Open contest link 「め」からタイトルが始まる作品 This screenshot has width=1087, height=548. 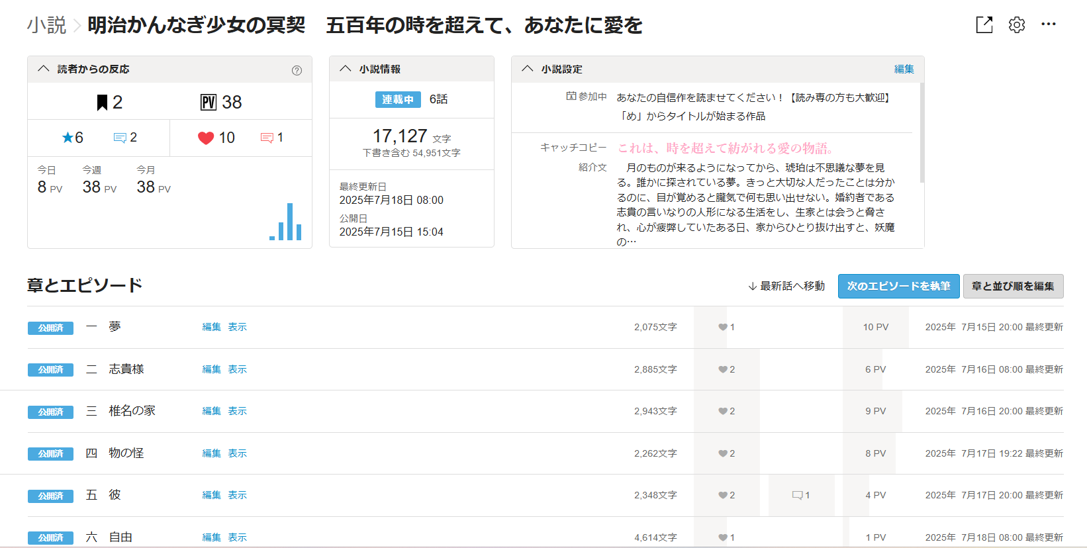(x=691, y=116)
